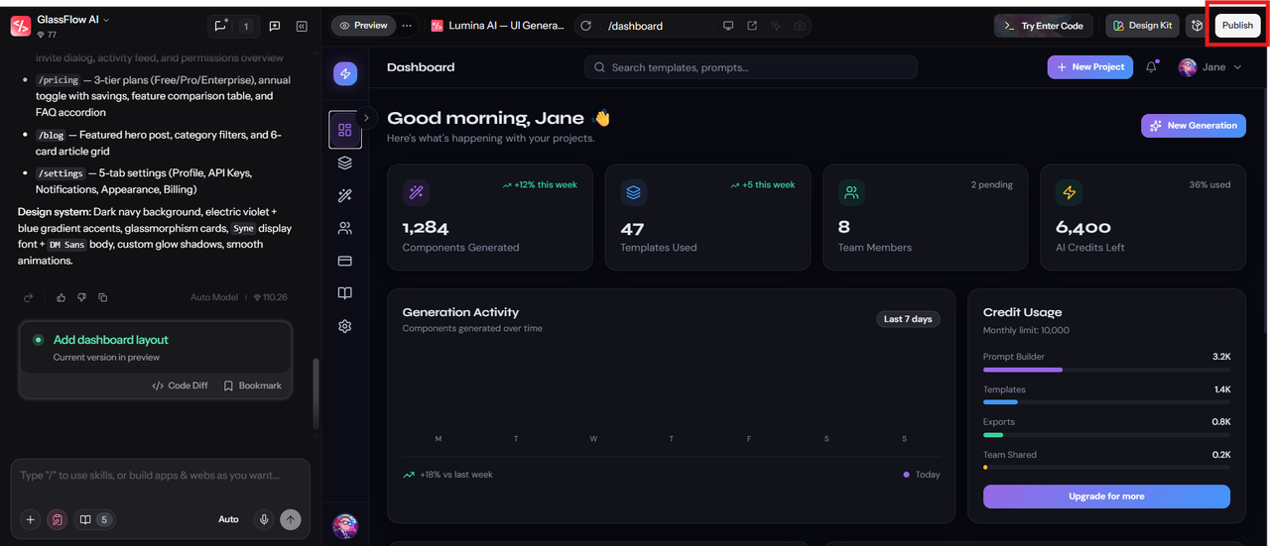
Task: Copy the assistant response icon
Action: coord(102,297)
